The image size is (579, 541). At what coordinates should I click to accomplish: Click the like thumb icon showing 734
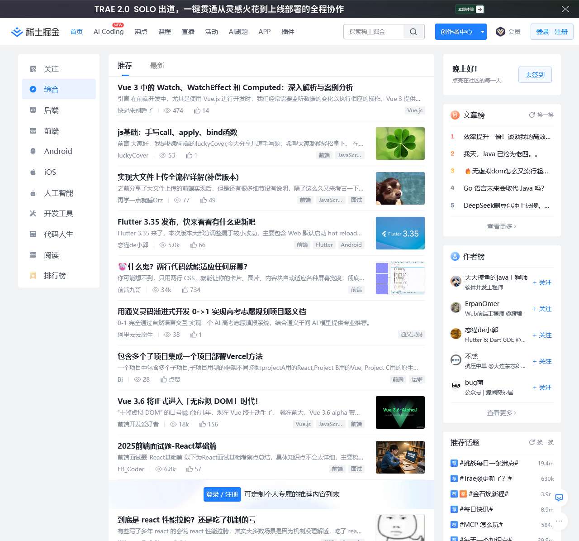pos(185,290)
